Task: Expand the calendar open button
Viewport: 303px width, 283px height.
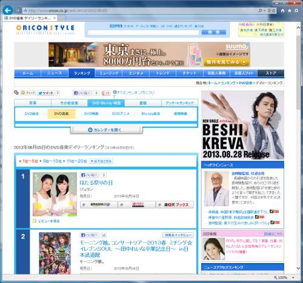Action: [106, 130]
